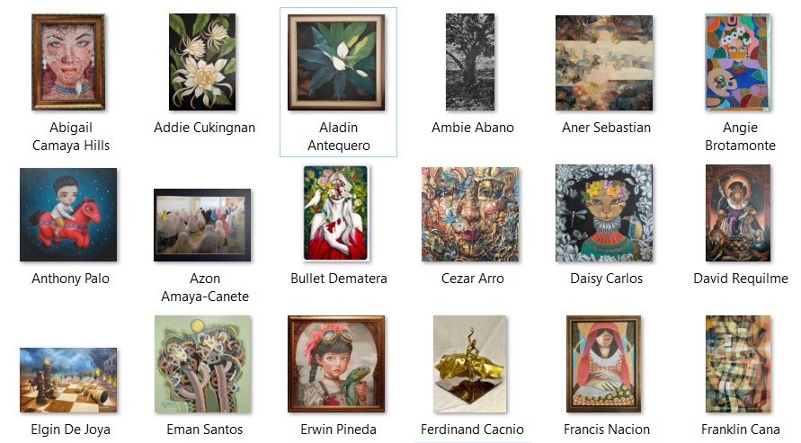Click the Eman Santos tree artwork thumbnail
This screenshot has width=801, height=443.
point(202,364)
